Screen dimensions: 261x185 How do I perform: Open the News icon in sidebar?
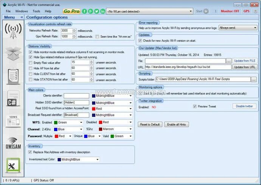13,121
